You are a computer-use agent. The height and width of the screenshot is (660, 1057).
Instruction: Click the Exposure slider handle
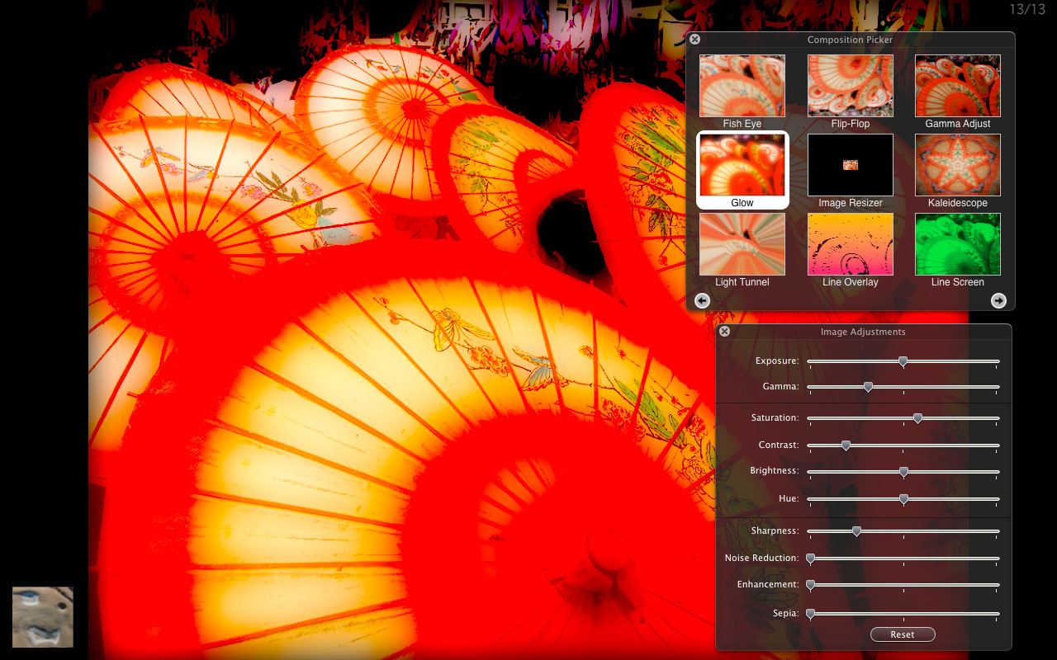pos(903,361)
